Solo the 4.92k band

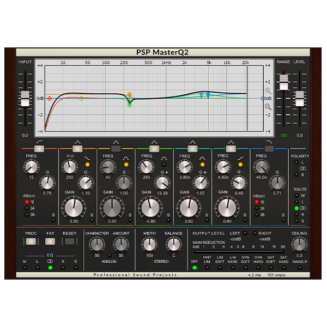coord(245,220)
